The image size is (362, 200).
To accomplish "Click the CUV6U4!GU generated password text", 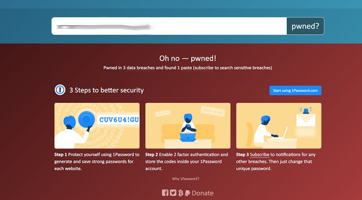I will click(119, 120).
